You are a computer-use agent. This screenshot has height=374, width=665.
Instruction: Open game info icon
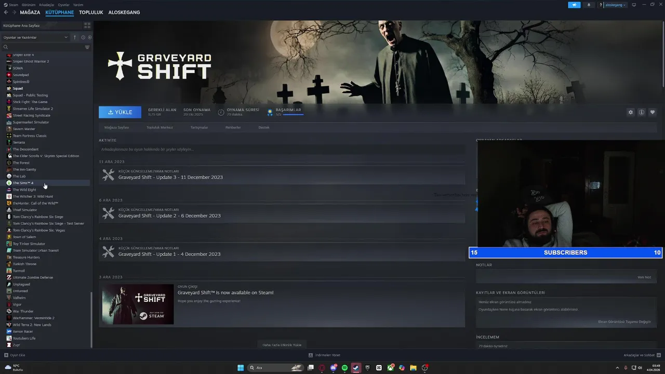pos(642,112)
